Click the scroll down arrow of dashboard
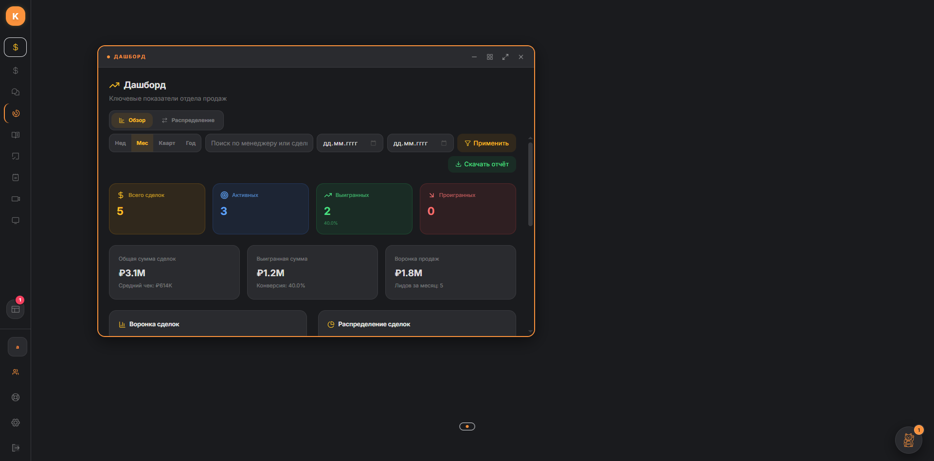The height and width of the screenshot is (461, 934). [530, 331]
